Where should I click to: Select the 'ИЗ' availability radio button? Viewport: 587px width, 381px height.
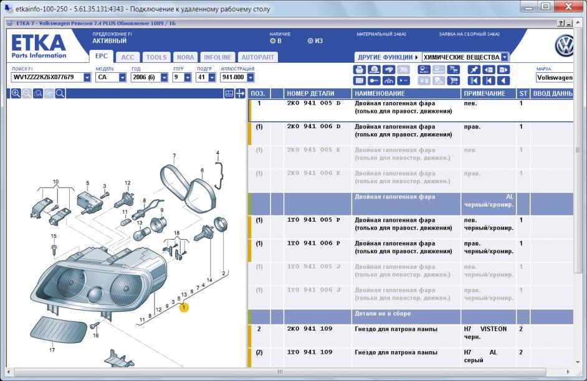click(310, 40)
